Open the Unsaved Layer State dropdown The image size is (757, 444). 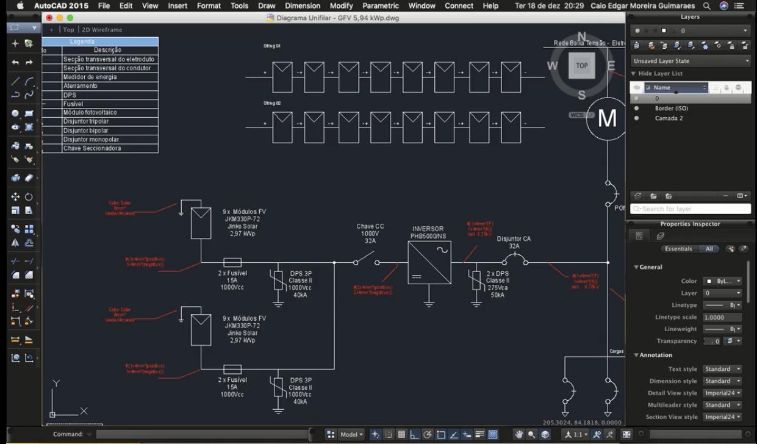pyautogui.click(x=691, y=61)
